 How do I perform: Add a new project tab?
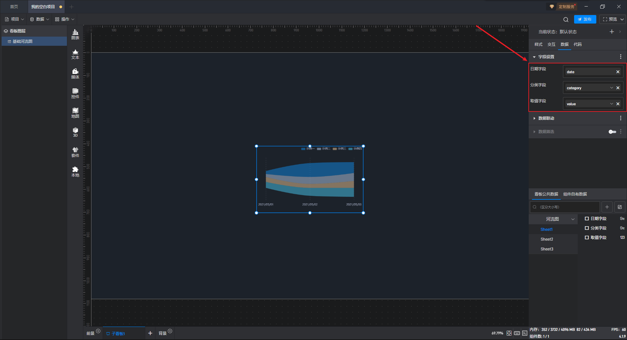pos(72,7)
